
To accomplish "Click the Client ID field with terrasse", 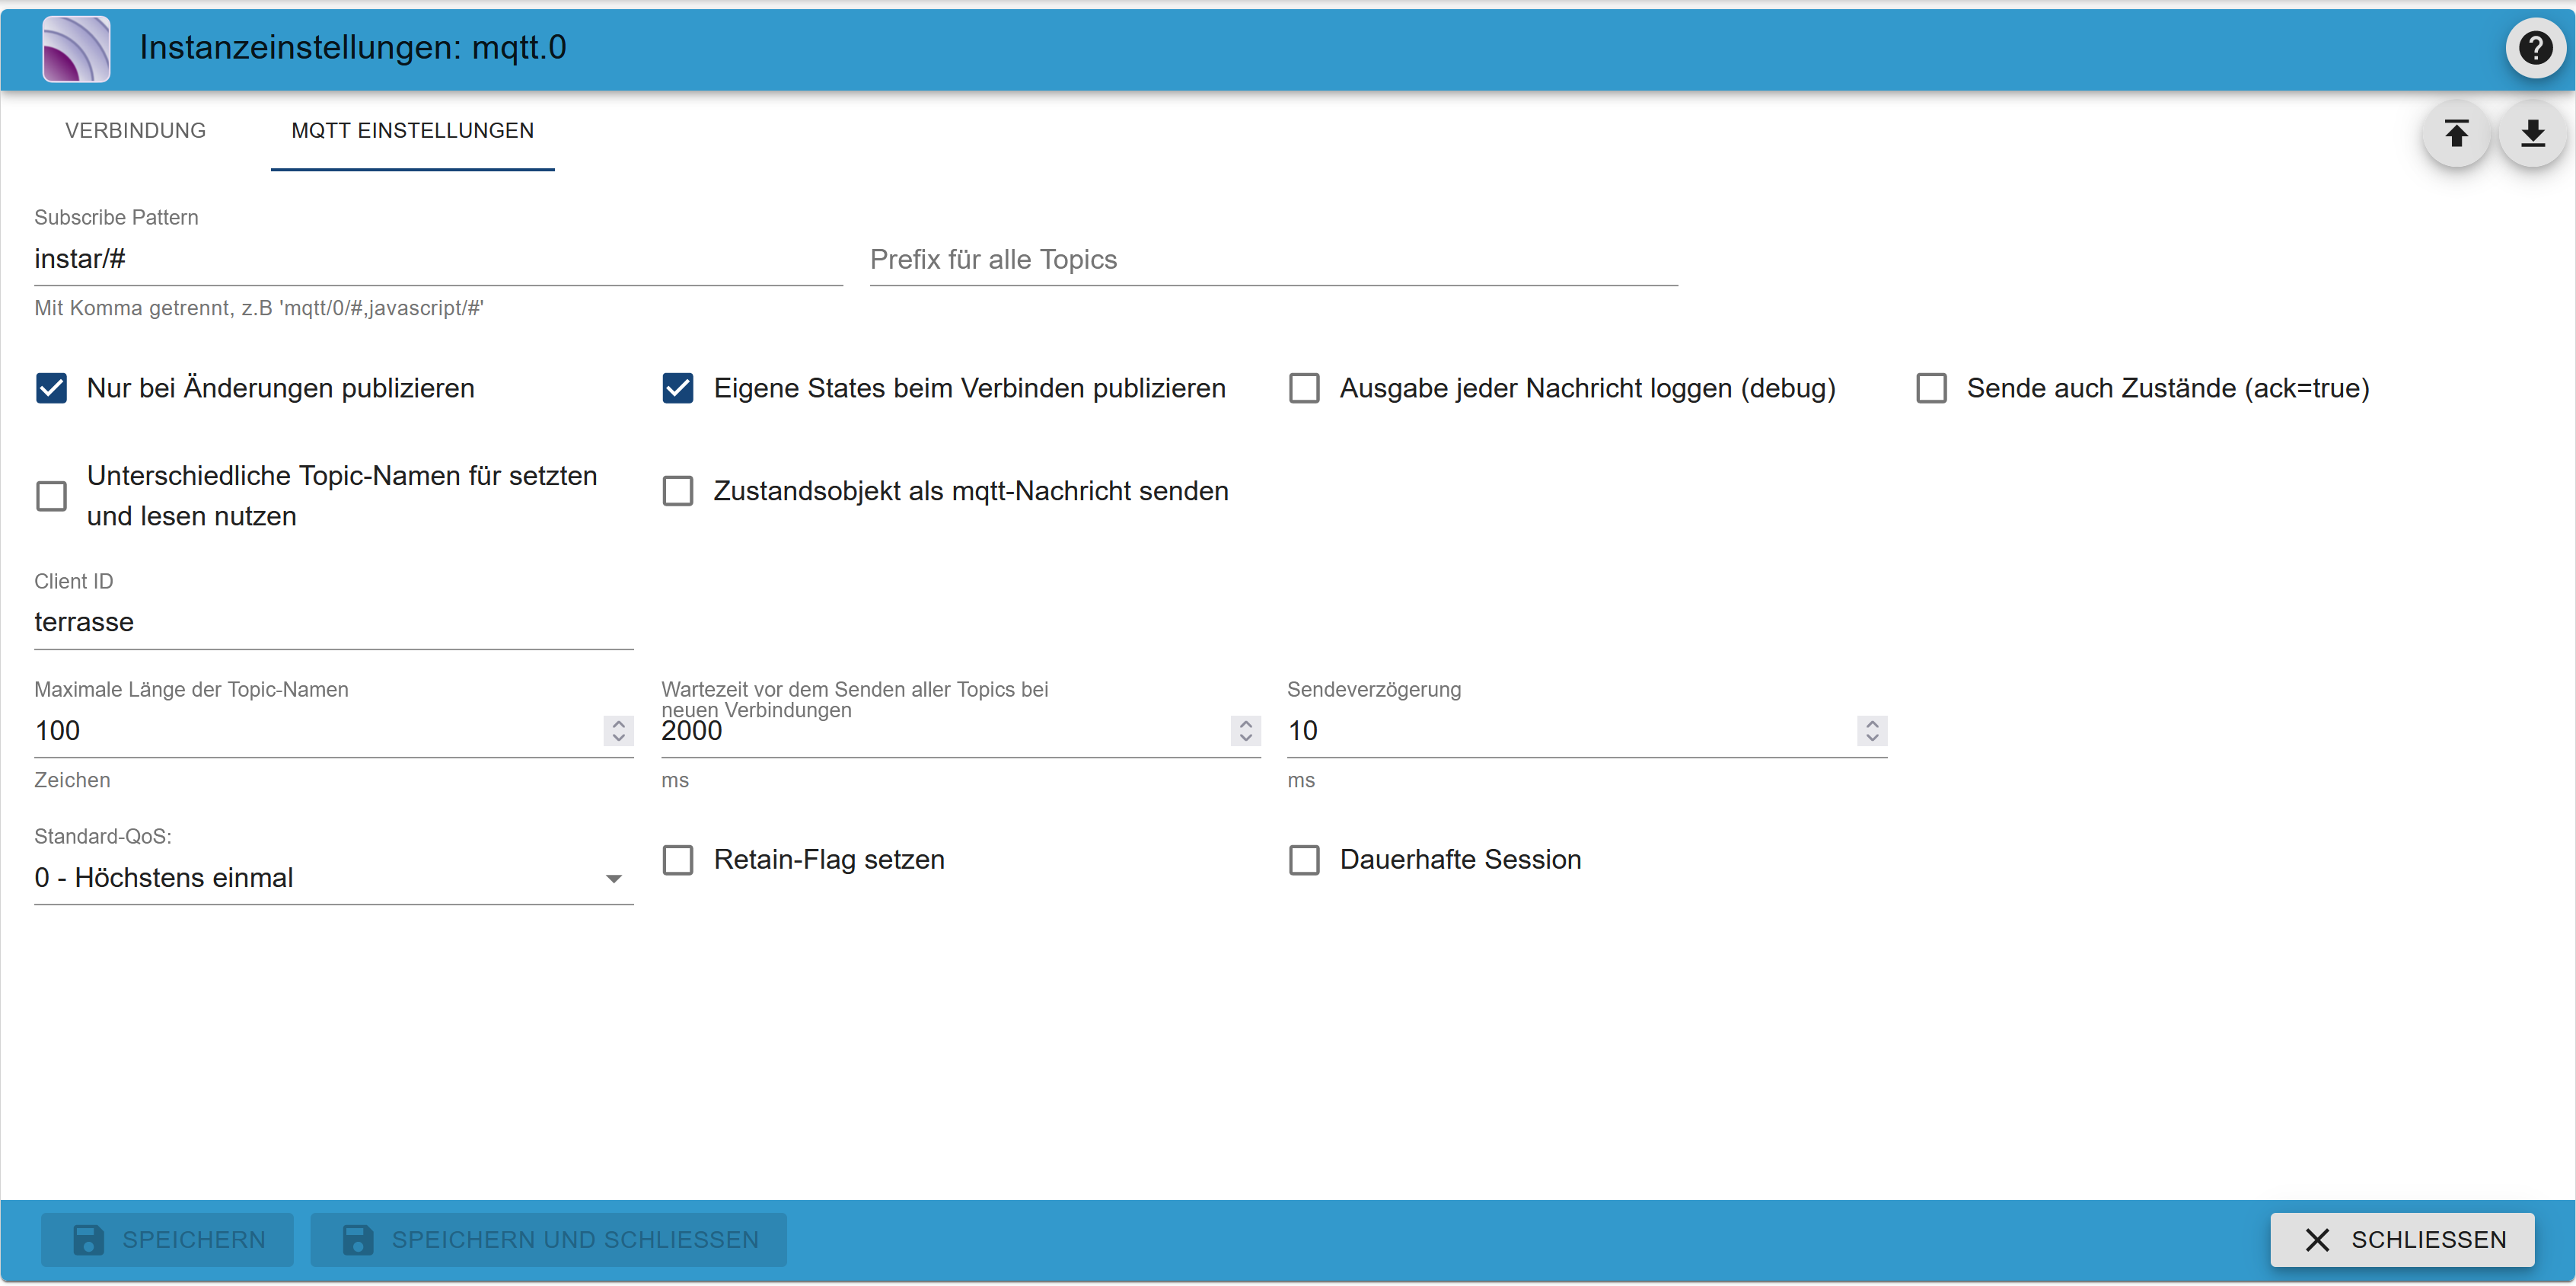I will click(333, 622).
